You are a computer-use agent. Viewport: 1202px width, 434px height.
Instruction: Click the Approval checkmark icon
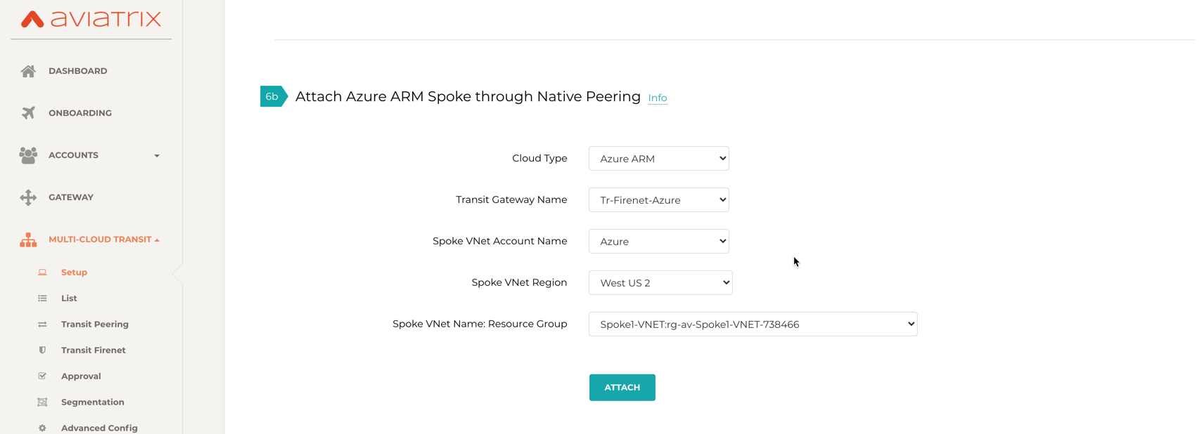pyautogui.click(x=43, y=376)
